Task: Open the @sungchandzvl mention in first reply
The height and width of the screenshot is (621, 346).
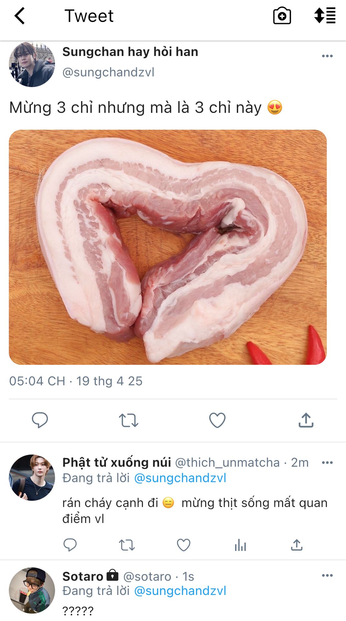Action: tap(180, 478)
